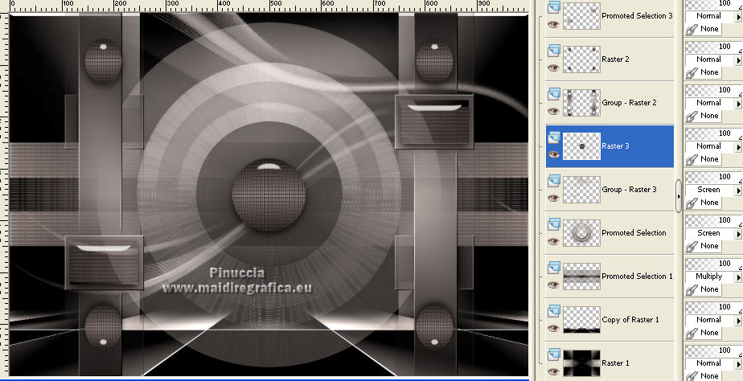Click the Raster 2 layer thumbnail
743x381 pixels.
pos(581,59)
